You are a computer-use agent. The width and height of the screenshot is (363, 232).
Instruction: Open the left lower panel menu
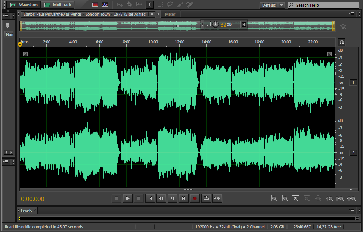point(6,162)
